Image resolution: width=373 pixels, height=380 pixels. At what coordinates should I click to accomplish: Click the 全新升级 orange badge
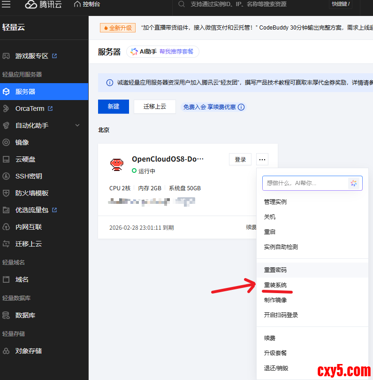click(x=118, y=28)
